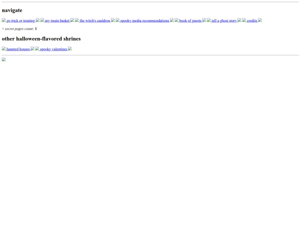Click the 'navigate' heading
The width and height of the screenshot is (301, 226).
tap(12, 11)
